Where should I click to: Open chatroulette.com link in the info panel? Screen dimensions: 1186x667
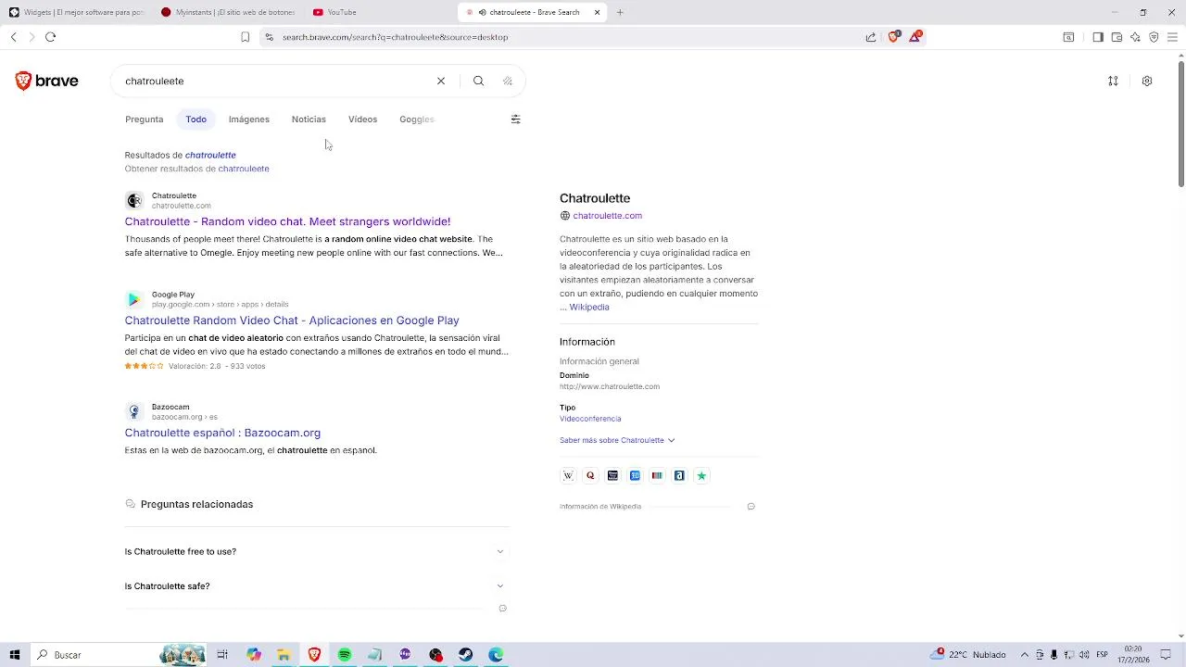point(607,216)
